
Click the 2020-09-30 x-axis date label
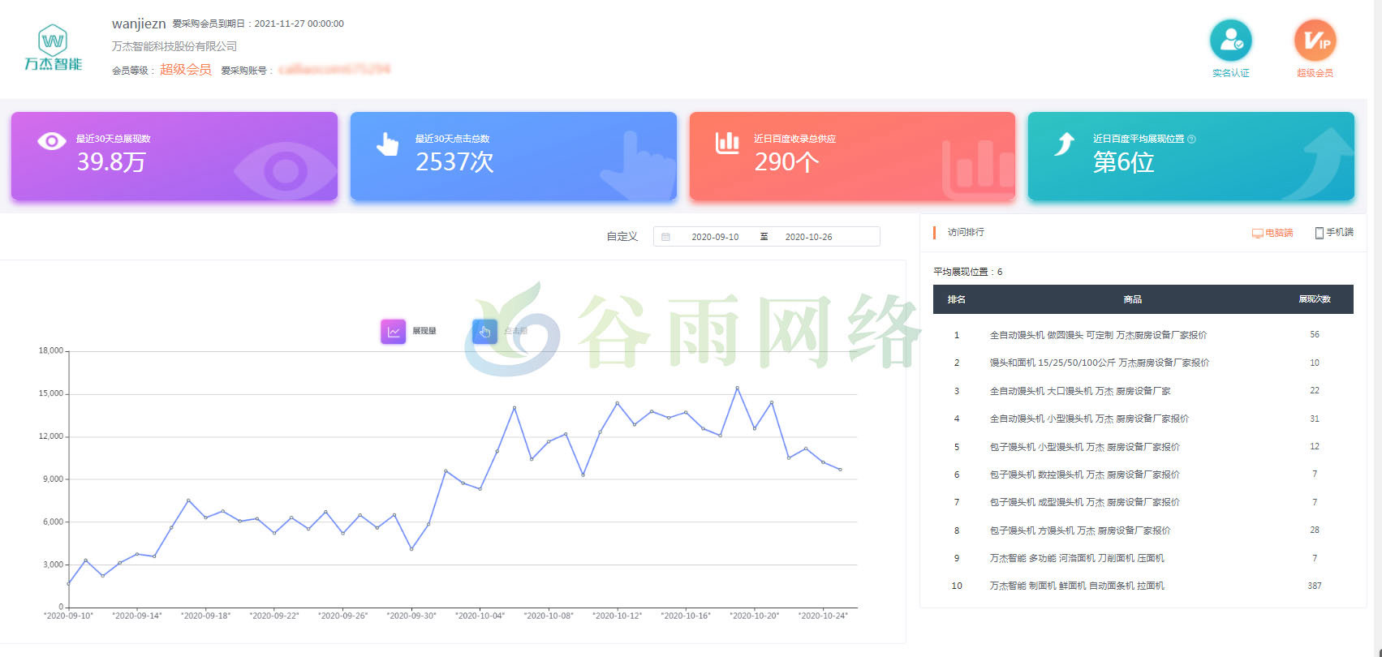click(411, 616)
